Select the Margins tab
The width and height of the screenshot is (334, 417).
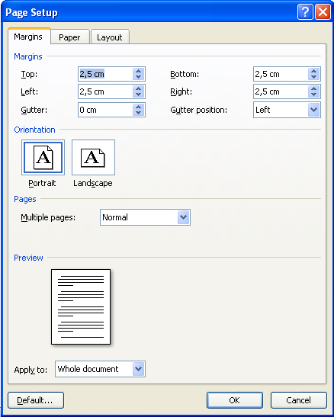28,36
